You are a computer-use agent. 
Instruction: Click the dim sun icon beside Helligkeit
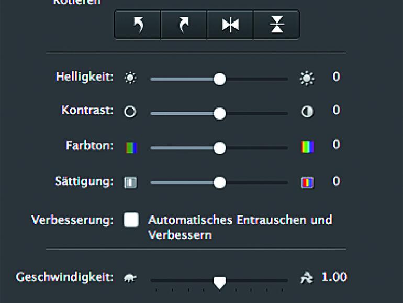pyautogui.click(x=130, y=79)
